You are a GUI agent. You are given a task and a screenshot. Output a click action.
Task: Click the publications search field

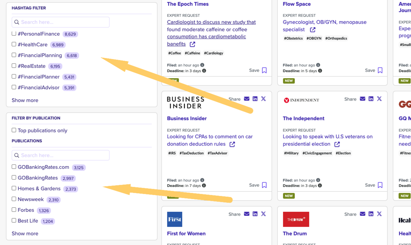click(x=61, y=155)
